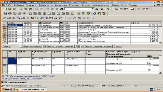The width and height of the screenshot is (163, 92).
Task: Click the Redo arrow icon
Action: click(x=57, y=9)
